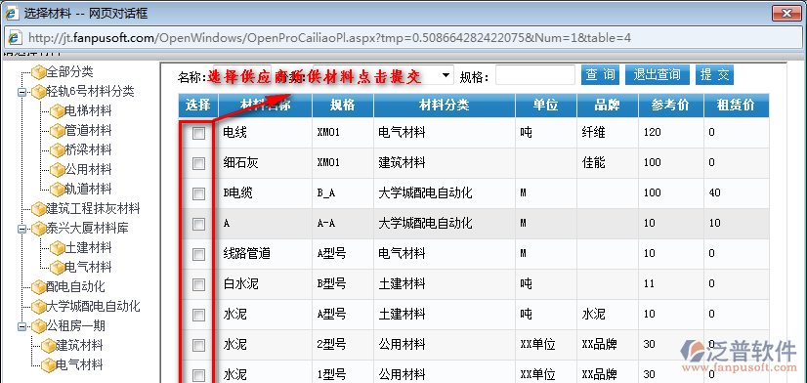This screenshot has width=807, height=383.
Task: Tick the checkbox for material A-A
Action: coord(198,224)
